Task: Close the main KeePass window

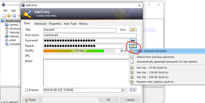Action: click(x=159, y=5)
